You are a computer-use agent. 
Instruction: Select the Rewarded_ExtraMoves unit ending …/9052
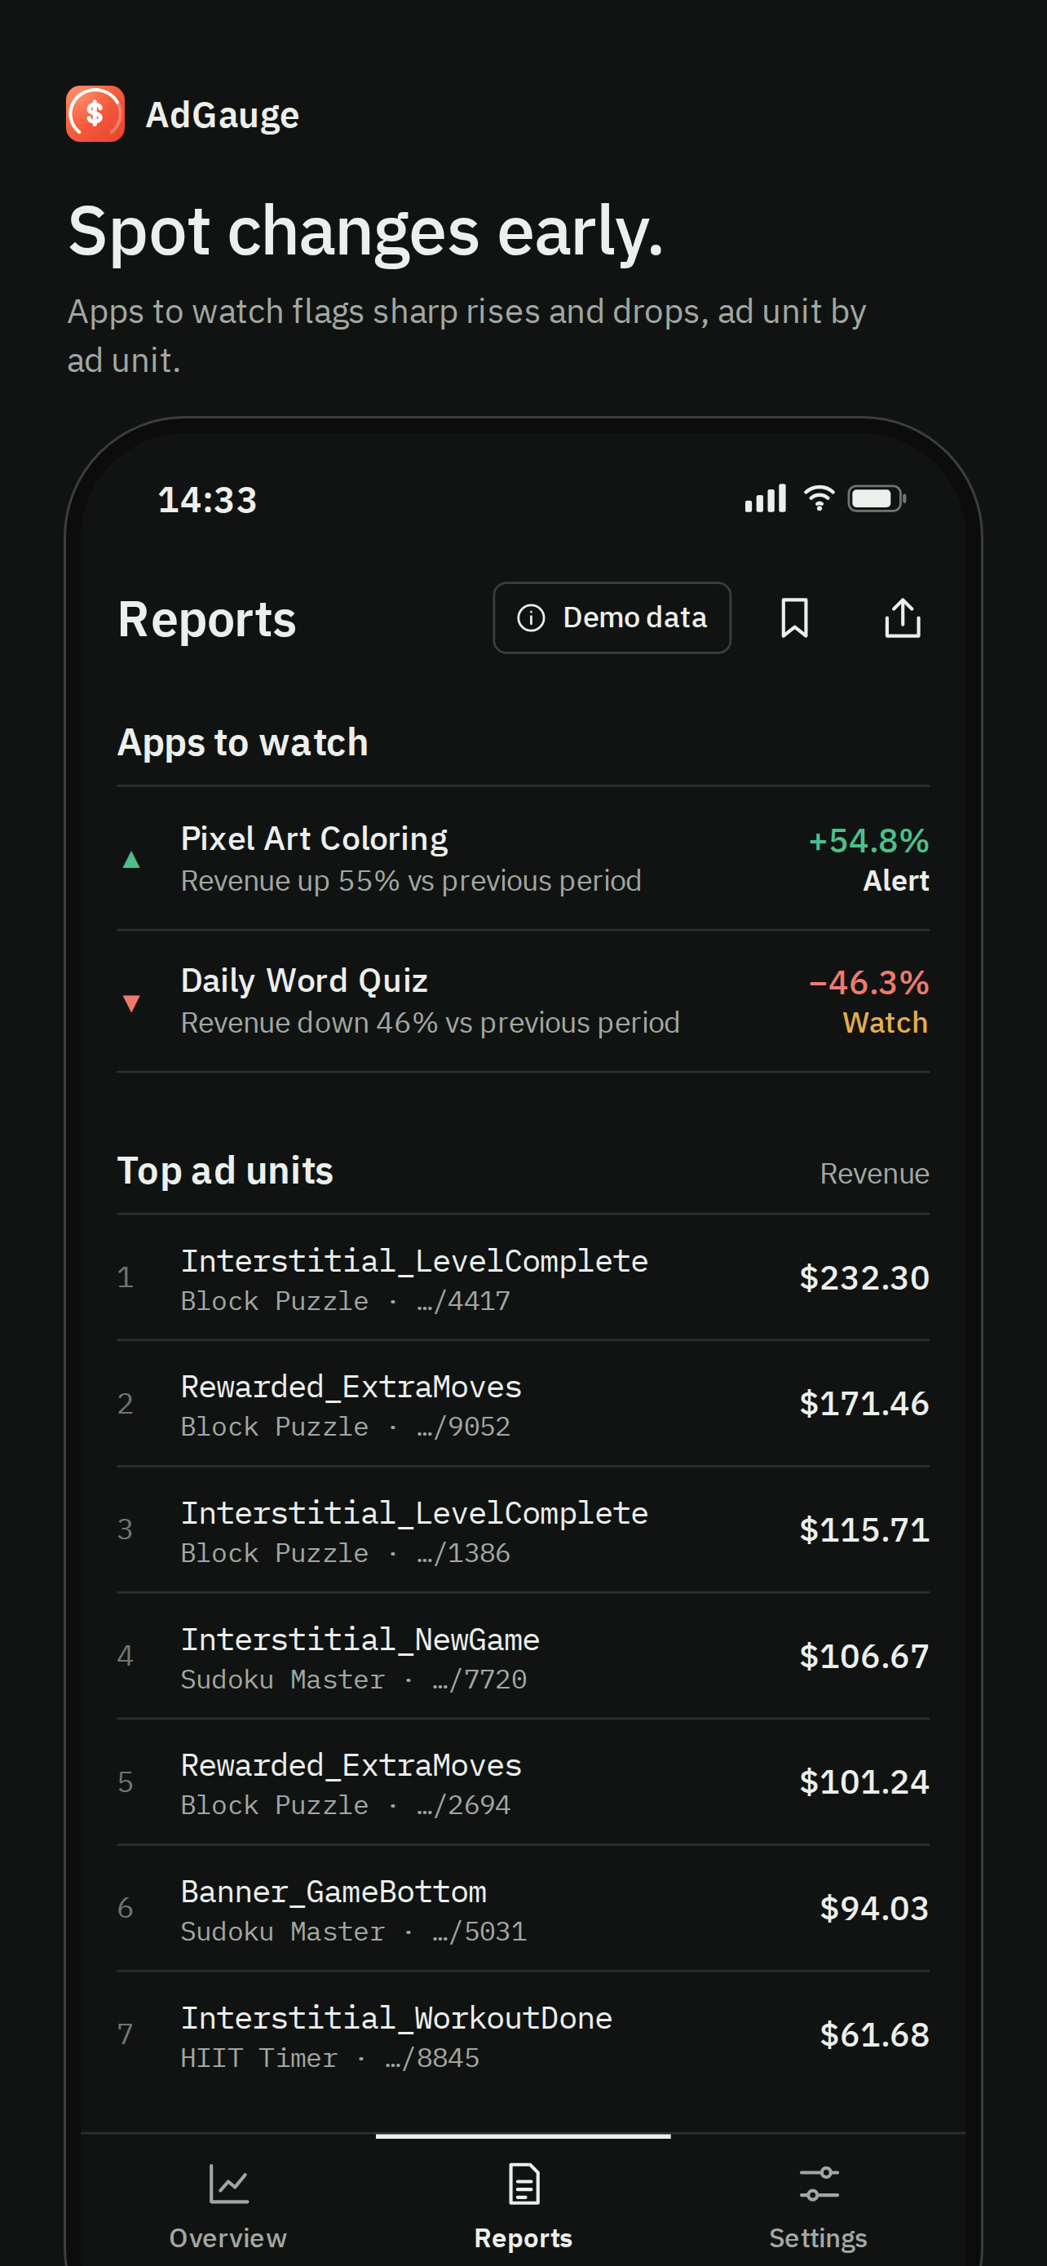[523, 1404]
